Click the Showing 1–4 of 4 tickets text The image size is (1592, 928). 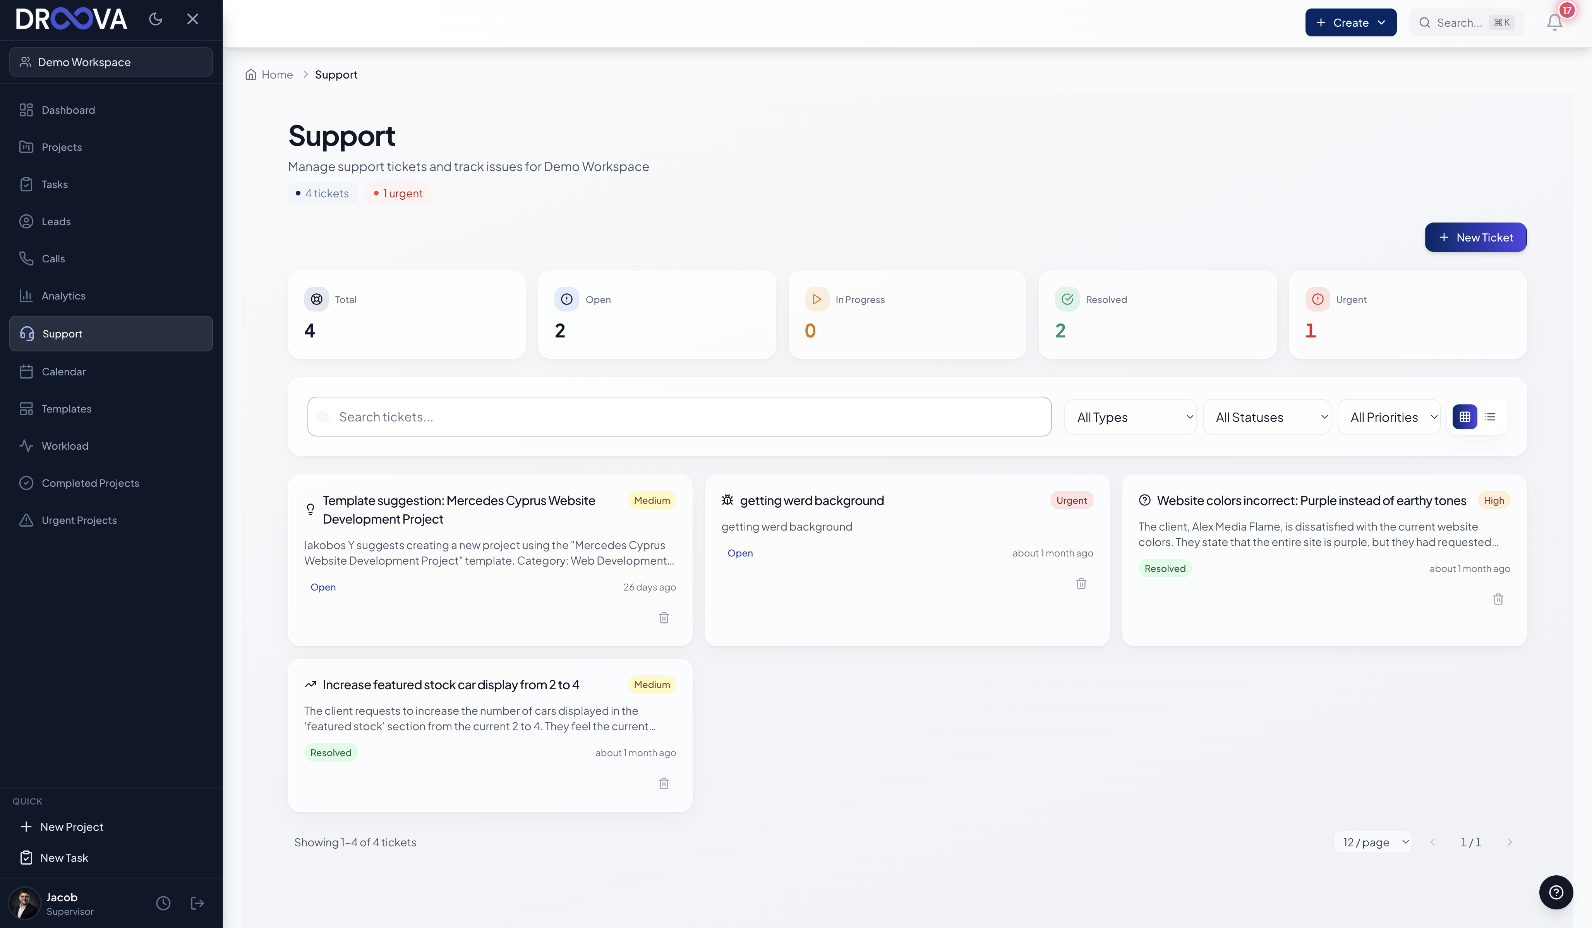pyautogui.click(x=355, y=843)
